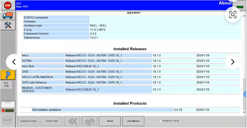Click the About title in header

tap(225, 3)
